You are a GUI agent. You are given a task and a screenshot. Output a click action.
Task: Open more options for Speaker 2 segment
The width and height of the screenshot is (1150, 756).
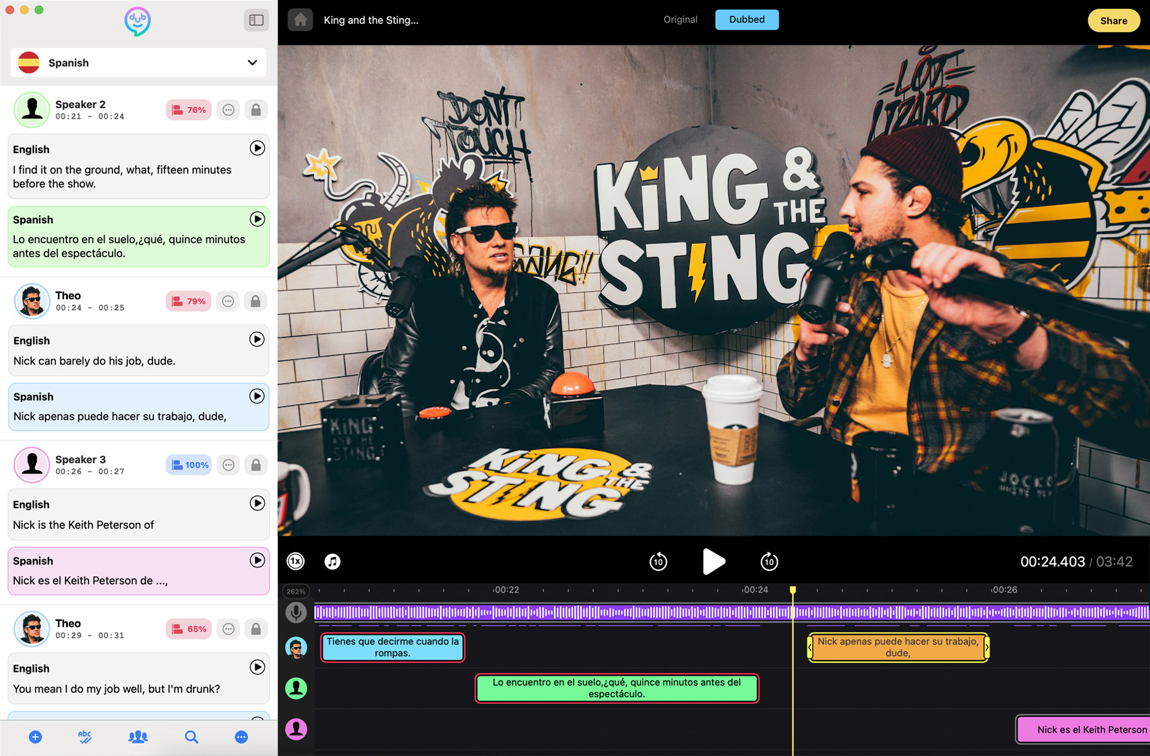[228, 110]
